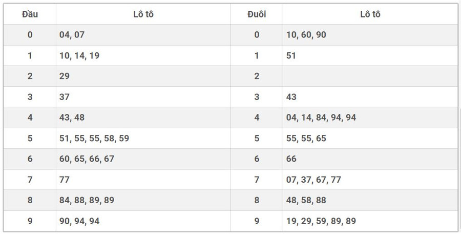This screenshot has height=235, width=461.
Task: Select the "19, 29, 59, 89, 89" cell
Action: [x=321, y=221]
